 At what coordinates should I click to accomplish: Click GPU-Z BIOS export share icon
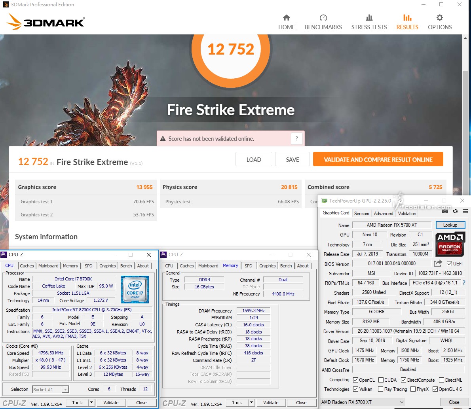pos(438,263)
